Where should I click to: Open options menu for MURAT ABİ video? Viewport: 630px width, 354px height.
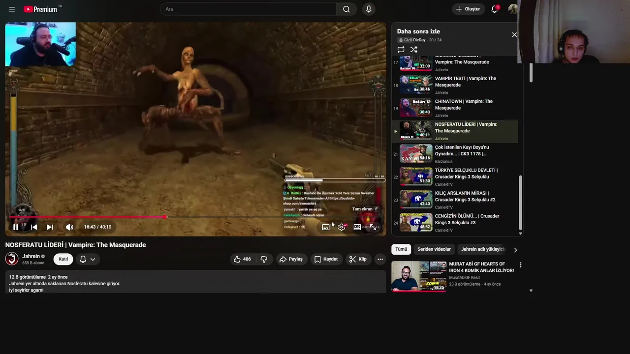tap(520, 265)
